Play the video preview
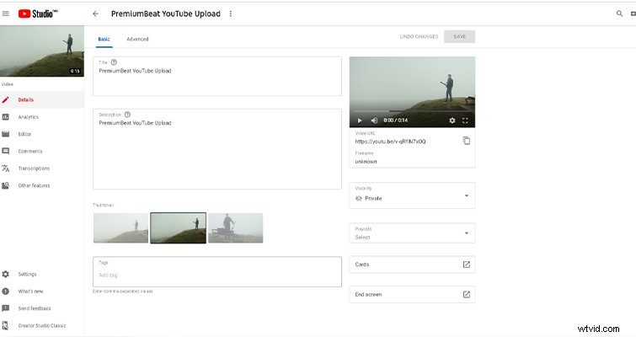 coord(360,120)
